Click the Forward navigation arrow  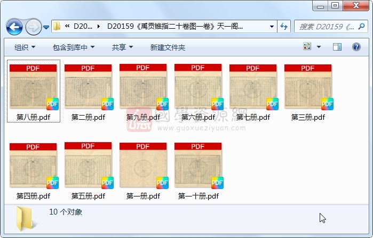(33, 27)
